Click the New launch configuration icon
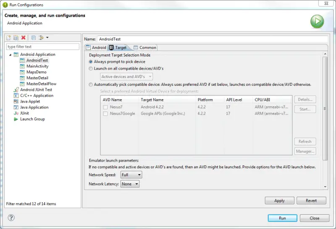 pyautogui.click(x=8, y=38)
